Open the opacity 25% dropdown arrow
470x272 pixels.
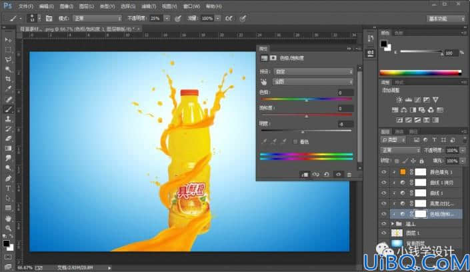tap(167, 19)
